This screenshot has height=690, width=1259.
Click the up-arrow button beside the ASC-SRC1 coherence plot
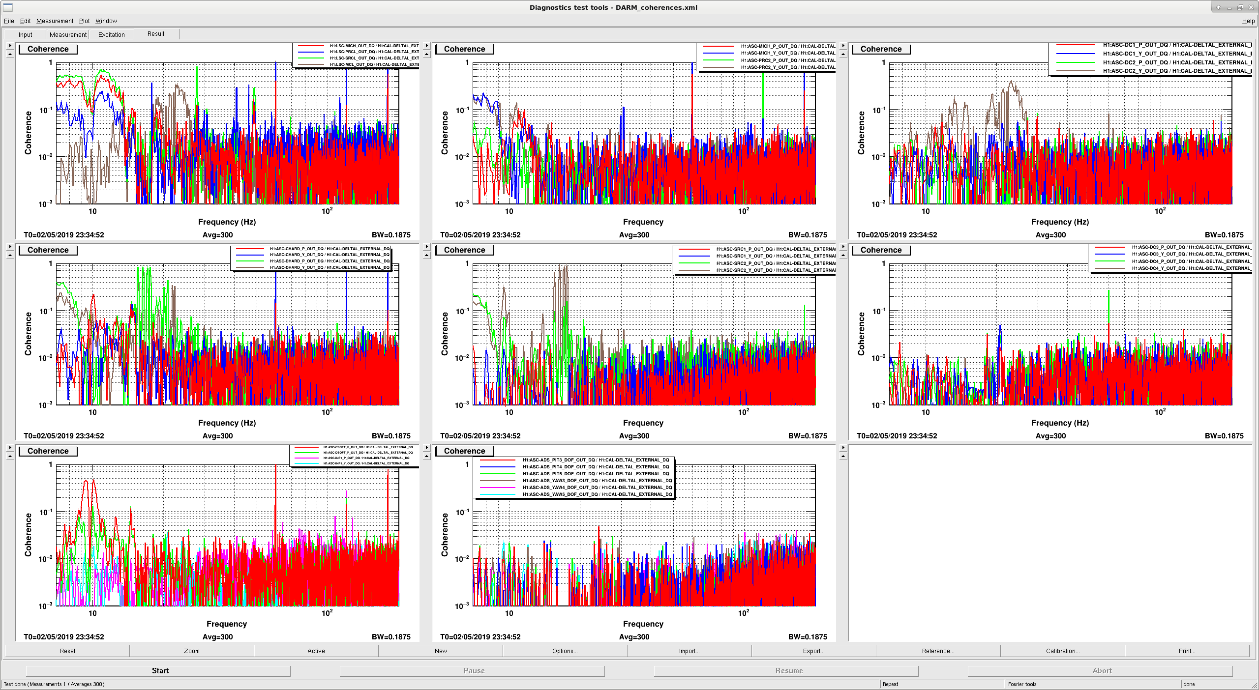pos(426,256)
